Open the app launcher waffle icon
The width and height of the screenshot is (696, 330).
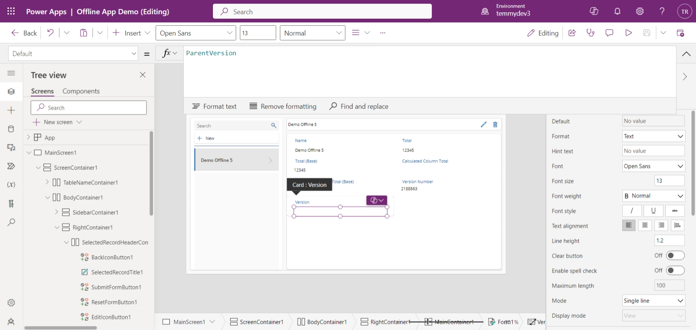[x=11, y=11]
